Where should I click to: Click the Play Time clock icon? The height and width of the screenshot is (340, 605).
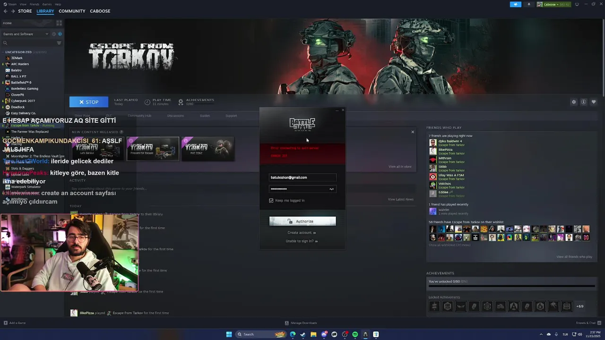pyautogui.click(x=147, y=102)
